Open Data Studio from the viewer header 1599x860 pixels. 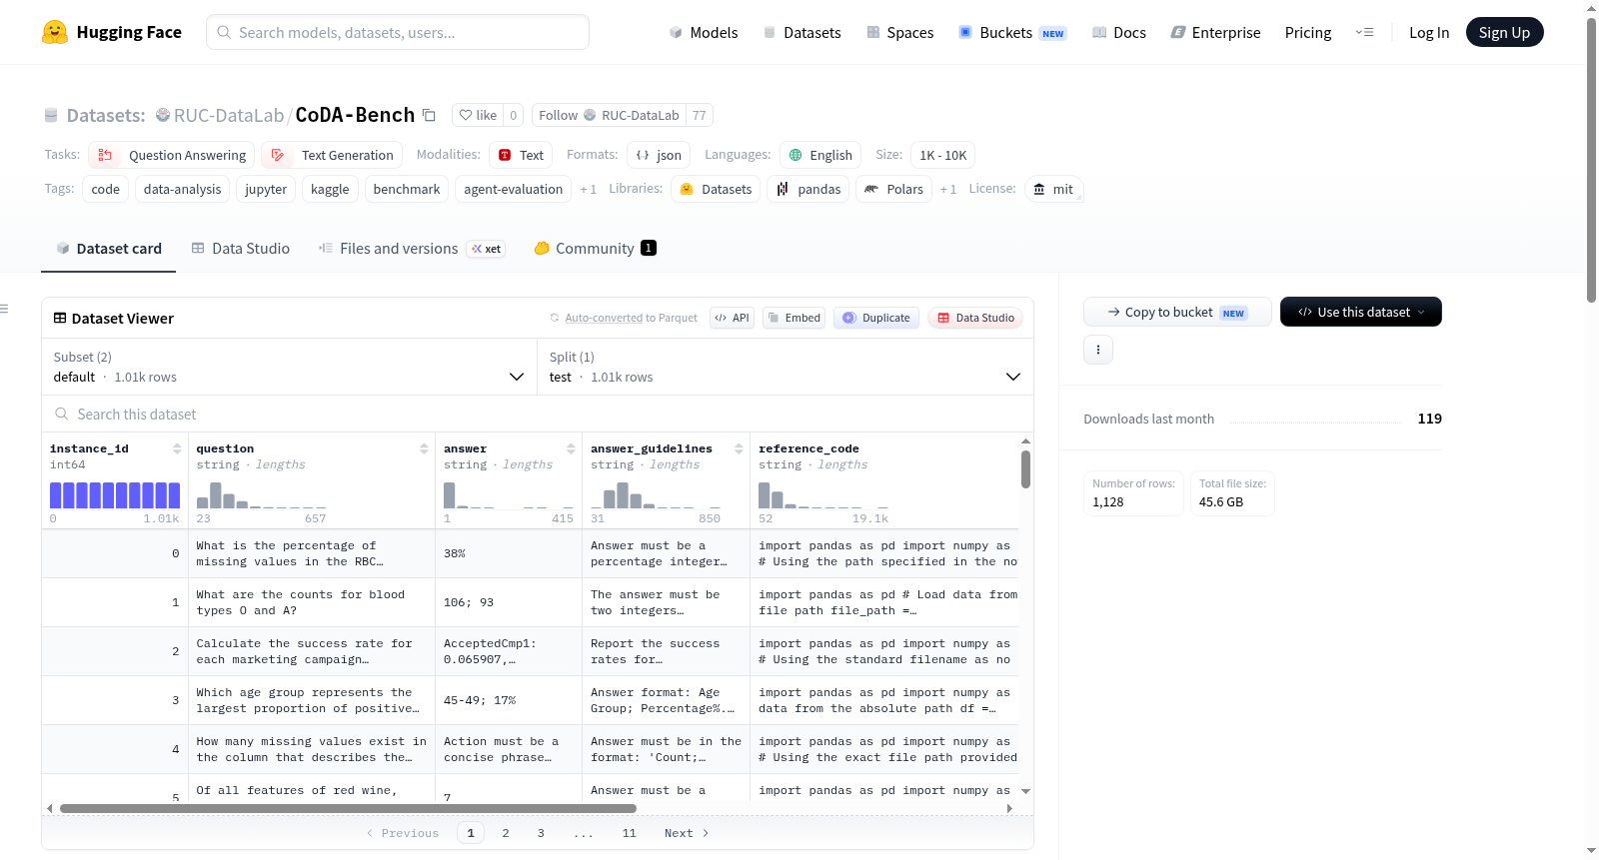975,318
